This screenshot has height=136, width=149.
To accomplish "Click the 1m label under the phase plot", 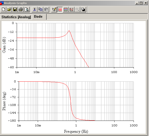I will [19, 125].
